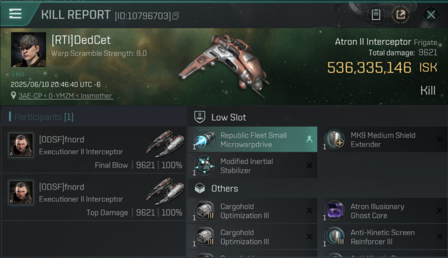Share the kill report externally

pyautogui.click(x=400, y=15)
